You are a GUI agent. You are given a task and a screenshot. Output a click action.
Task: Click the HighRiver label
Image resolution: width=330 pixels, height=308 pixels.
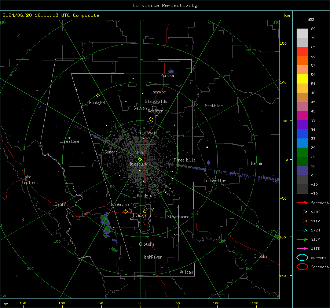point(152,257)
